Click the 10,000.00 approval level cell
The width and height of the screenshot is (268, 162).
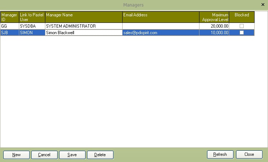click(214, 33)
